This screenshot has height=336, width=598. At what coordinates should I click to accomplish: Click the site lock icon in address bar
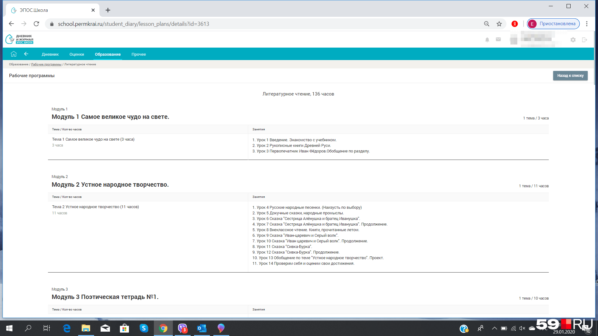52,24
